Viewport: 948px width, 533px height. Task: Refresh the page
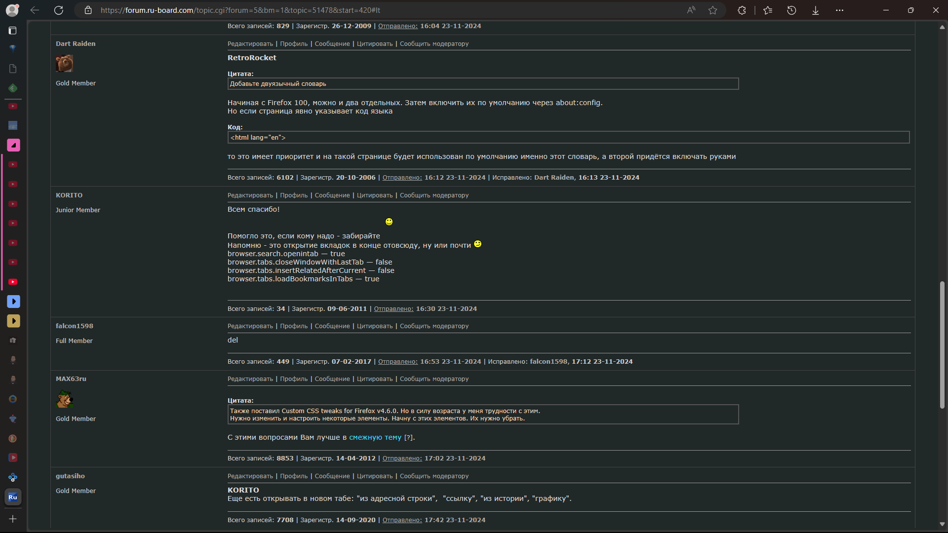tap(59, 10)
